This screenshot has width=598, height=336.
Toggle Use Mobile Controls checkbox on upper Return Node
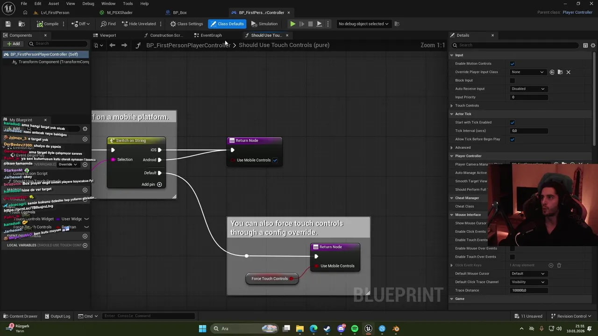point(275,160)
